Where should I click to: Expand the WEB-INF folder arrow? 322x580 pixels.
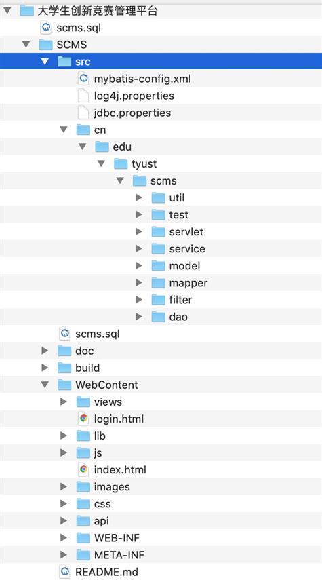click(x=64, y=538)
